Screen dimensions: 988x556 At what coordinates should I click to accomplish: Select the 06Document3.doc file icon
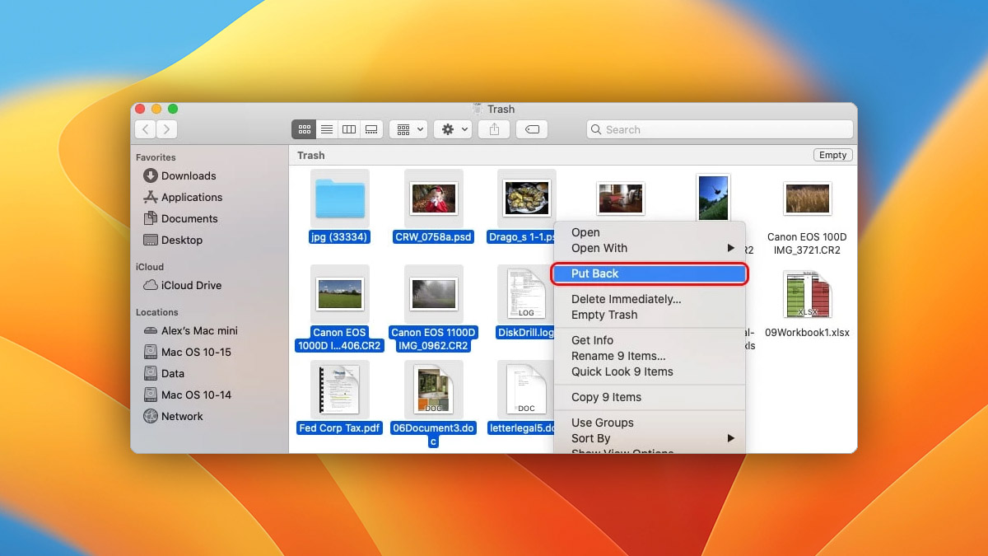pos(434,390)
